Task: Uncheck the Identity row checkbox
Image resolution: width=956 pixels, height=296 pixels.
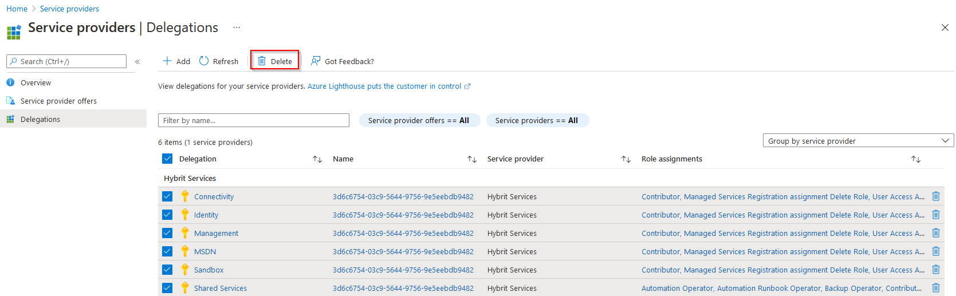Action: point(167,215)
